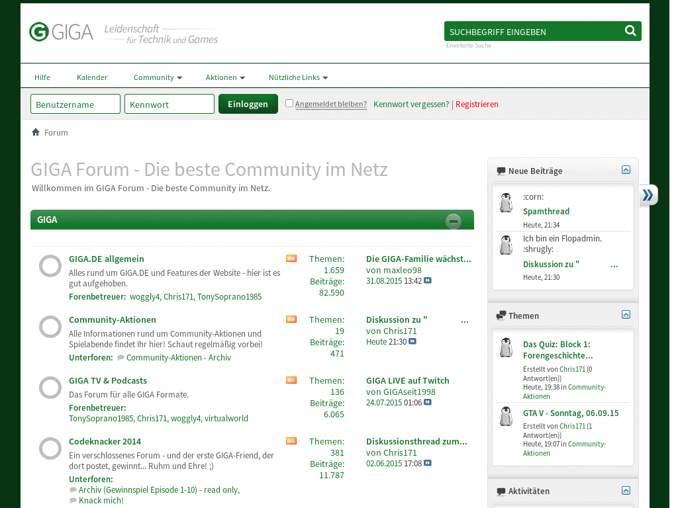Click the home icon in breadcrumb

pyautogui.click(x=36, y=132)
